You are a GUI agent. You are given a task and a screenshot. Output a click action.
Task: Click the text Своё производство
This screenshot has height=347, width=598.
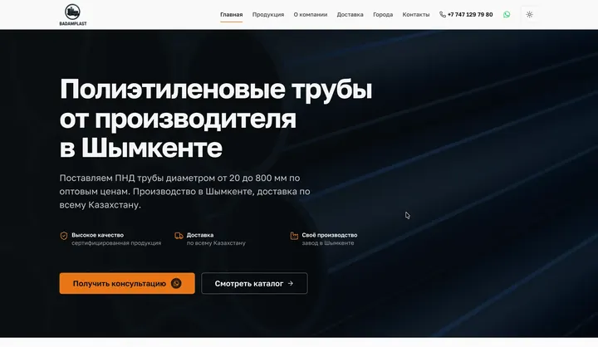click(330, 235)
